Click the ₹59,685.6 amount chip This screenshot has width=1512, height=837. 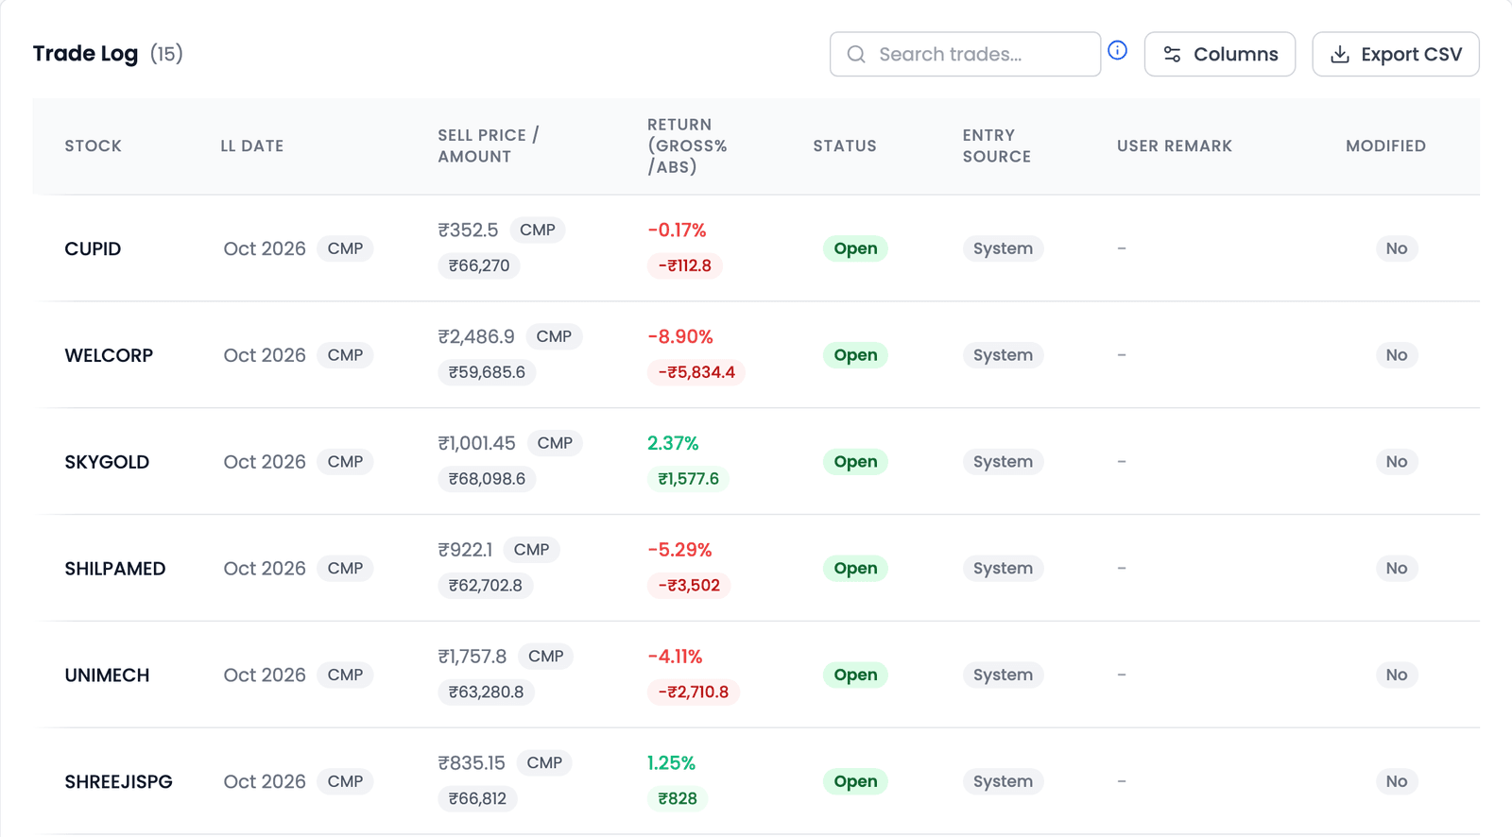[x=487, y=373]
